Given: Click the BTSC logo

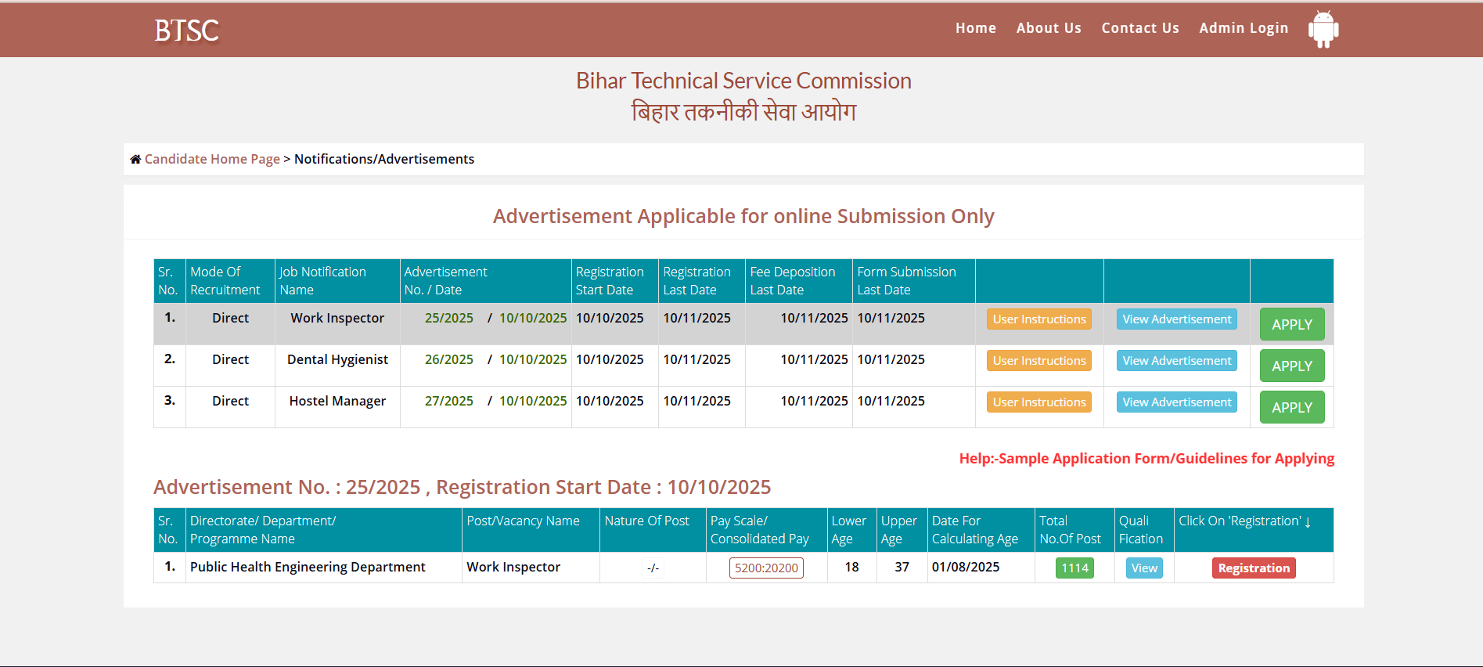Looking at the screenshot, I should [x=186, y=31].
